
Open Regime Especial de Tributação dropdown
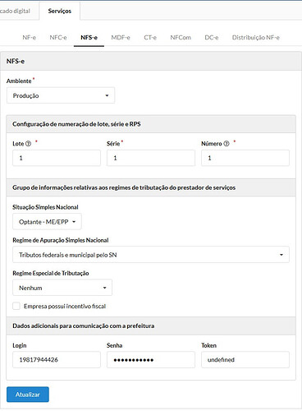click(x=62, y=288)
